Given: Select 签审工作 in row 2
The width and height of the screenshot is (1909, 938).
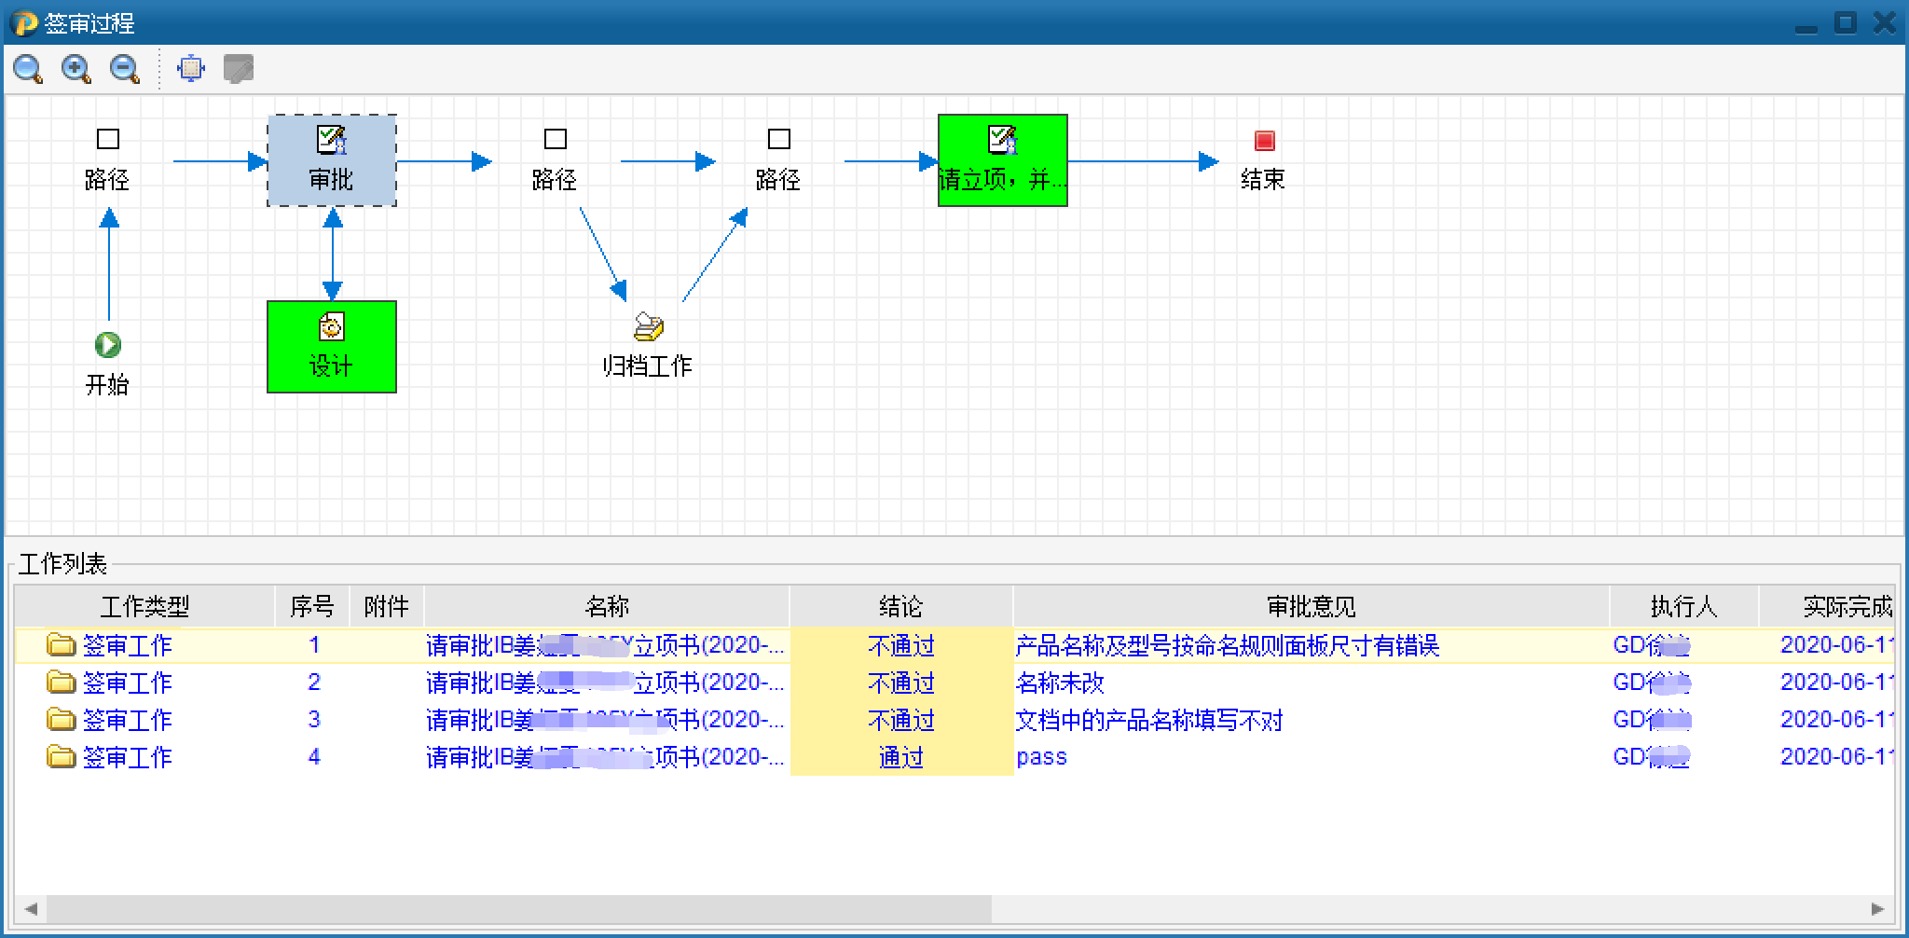Looking at the screenshot, I should pyautogui.click(x=128, y=683).
